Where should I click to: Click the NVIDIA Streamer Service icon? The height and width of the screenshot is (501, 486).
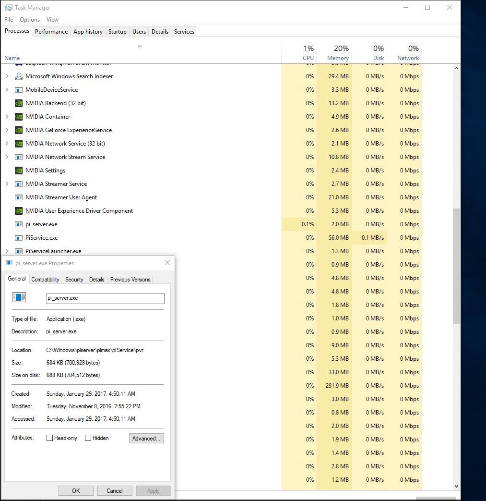pyautogui.click(x=19, y=183)
